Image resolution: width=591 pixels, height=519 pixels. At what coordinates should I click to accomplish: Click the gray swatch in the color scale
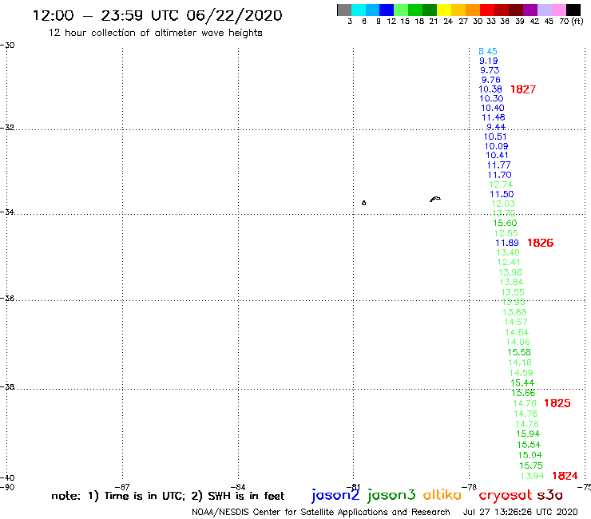[344, 10]
